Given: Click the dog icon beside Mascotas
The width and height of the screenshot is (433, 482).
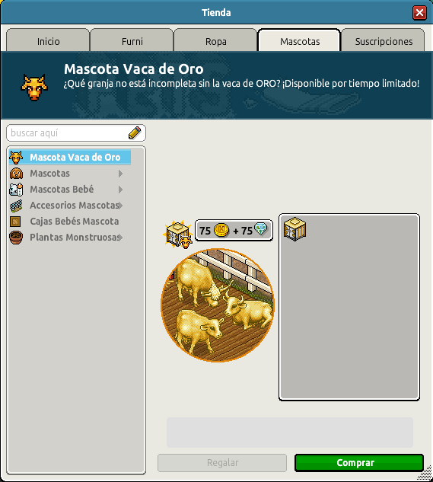Looking at the screenshot, I should (x=16, y=174).
